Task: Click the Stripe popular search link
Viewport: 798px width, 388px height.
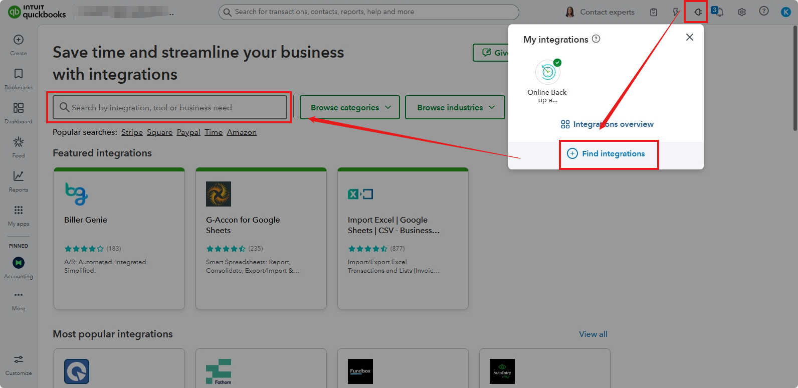Action: coord(132,132)
